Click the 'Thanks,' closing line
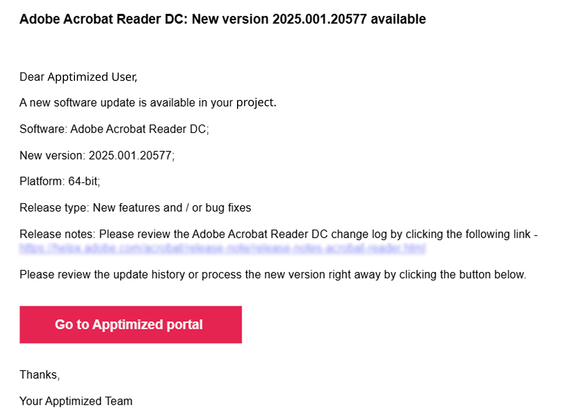This screenshot has height=419, width=564. pos(39,374)
